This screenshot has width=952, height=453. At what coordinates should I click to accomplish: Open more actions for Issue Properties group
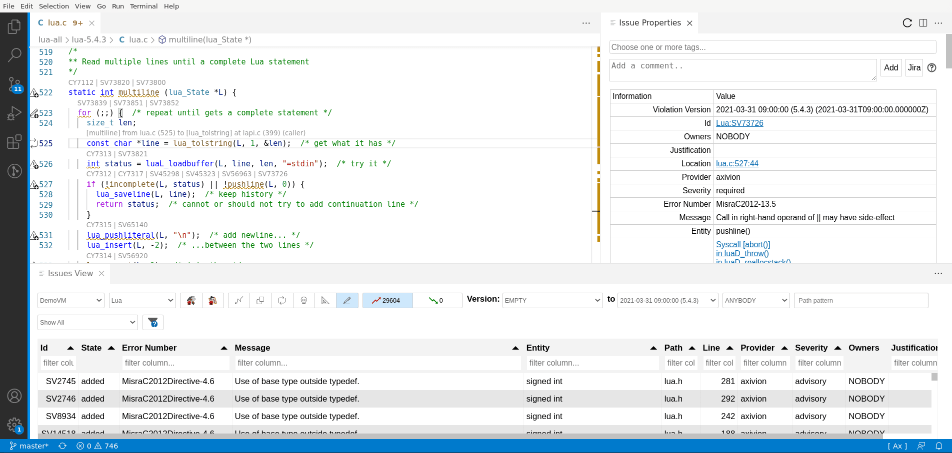click(938, 23)
